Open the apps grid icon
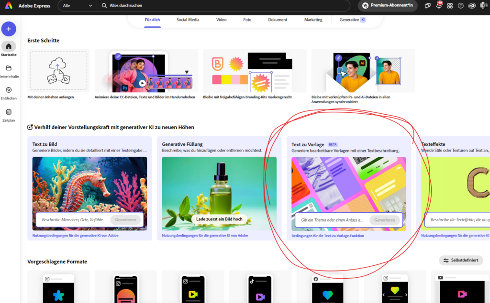The height and width of the screenshot is (303, 490). (450, 6)
